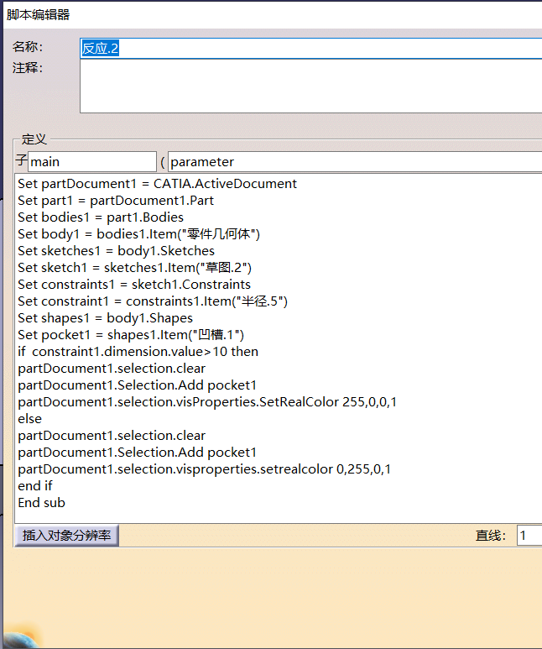
Task: Click the line 'Set shapes1 = body1.Shapes'
Action: [x=105, y=318]
